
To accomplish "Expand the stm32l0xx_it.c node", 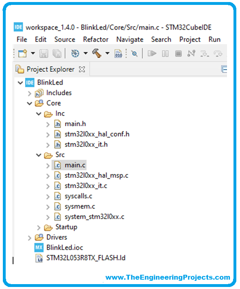I will coord(48,186).
